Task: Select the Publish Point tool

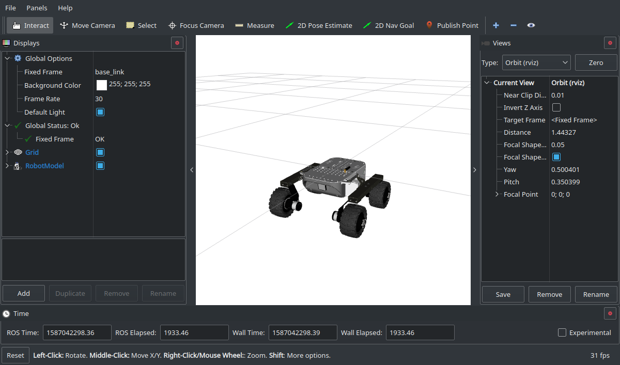Action: point(452,25)
